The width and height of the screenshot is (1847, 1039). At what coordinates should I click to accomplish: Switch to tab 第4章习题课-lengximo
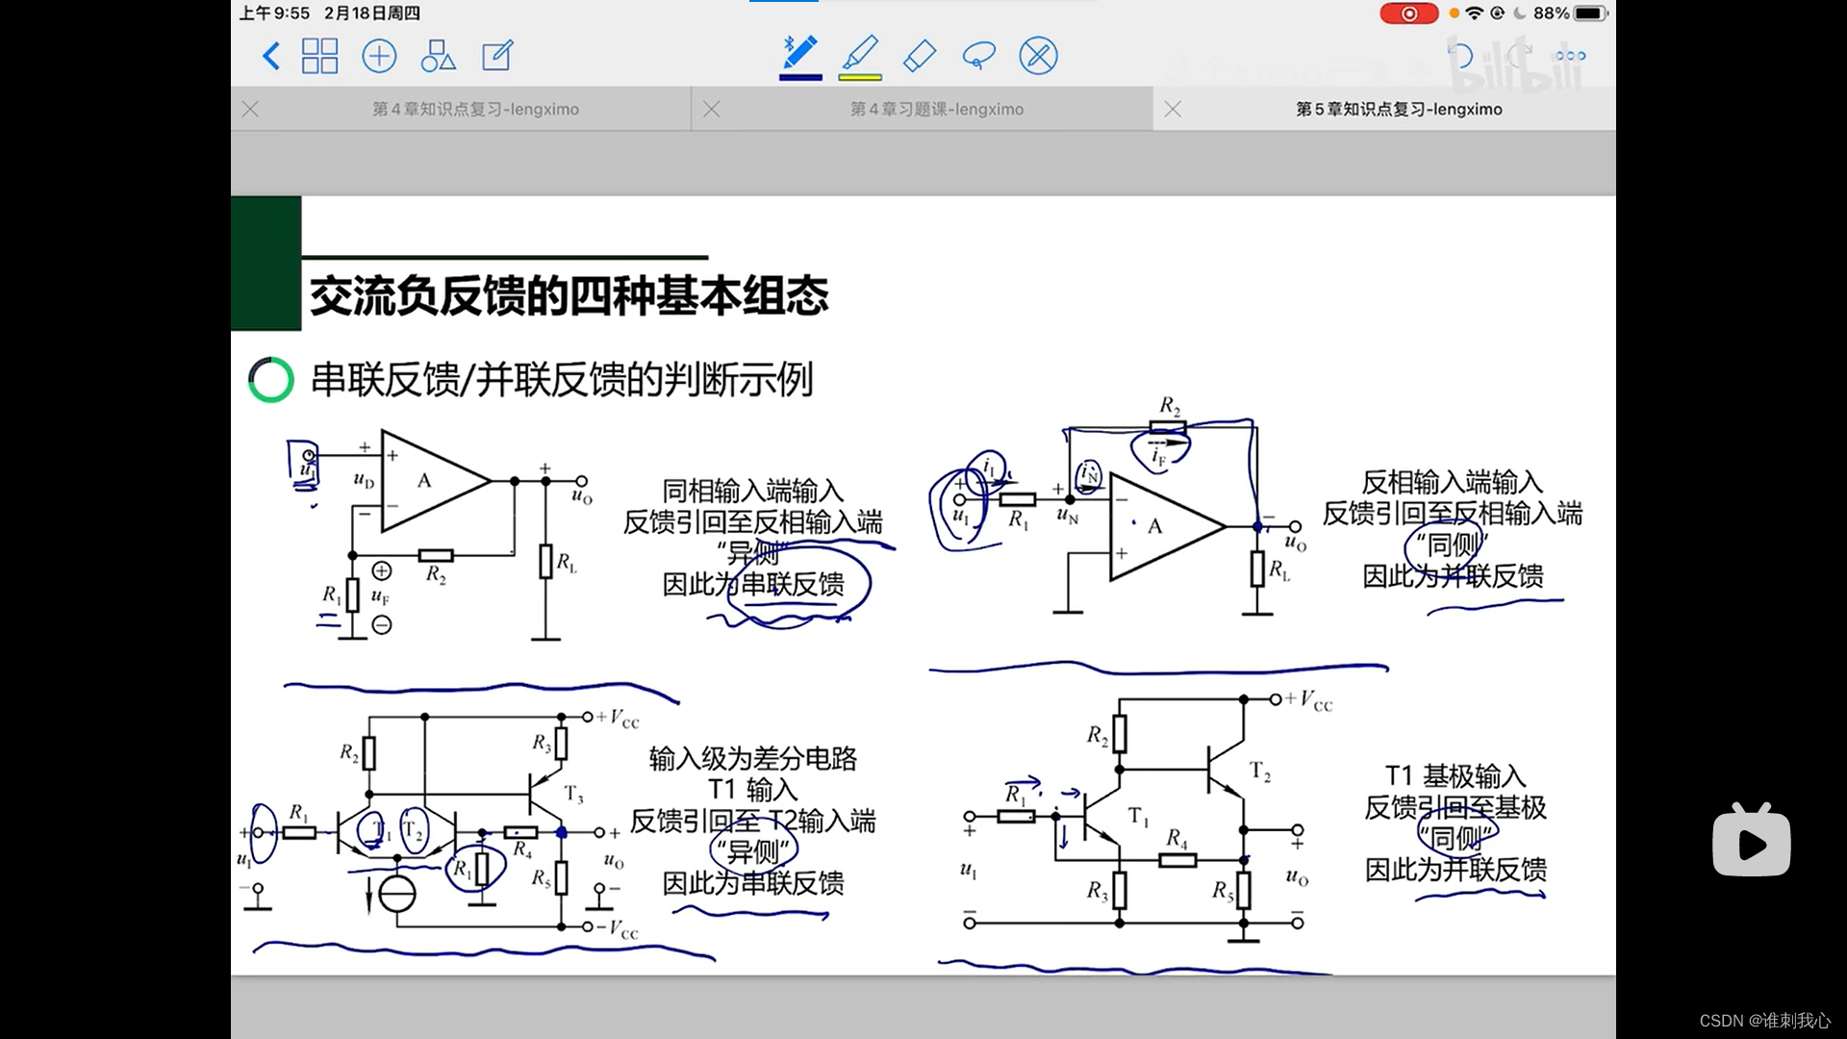[x=936, y=110]
